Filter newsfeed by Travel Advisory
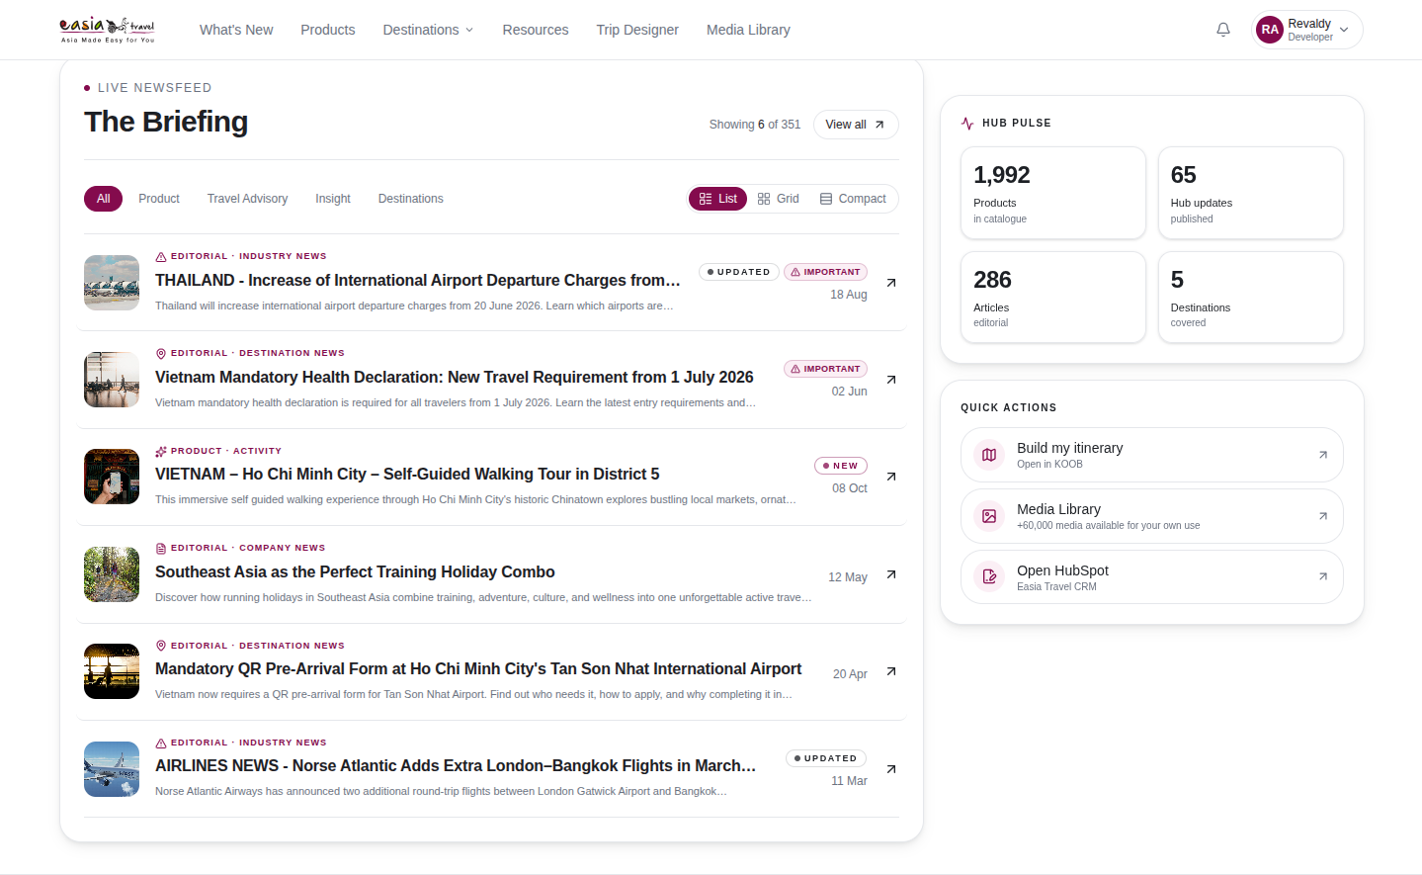The height and width of the screenshot is (875, 1422). pos(247,199)
